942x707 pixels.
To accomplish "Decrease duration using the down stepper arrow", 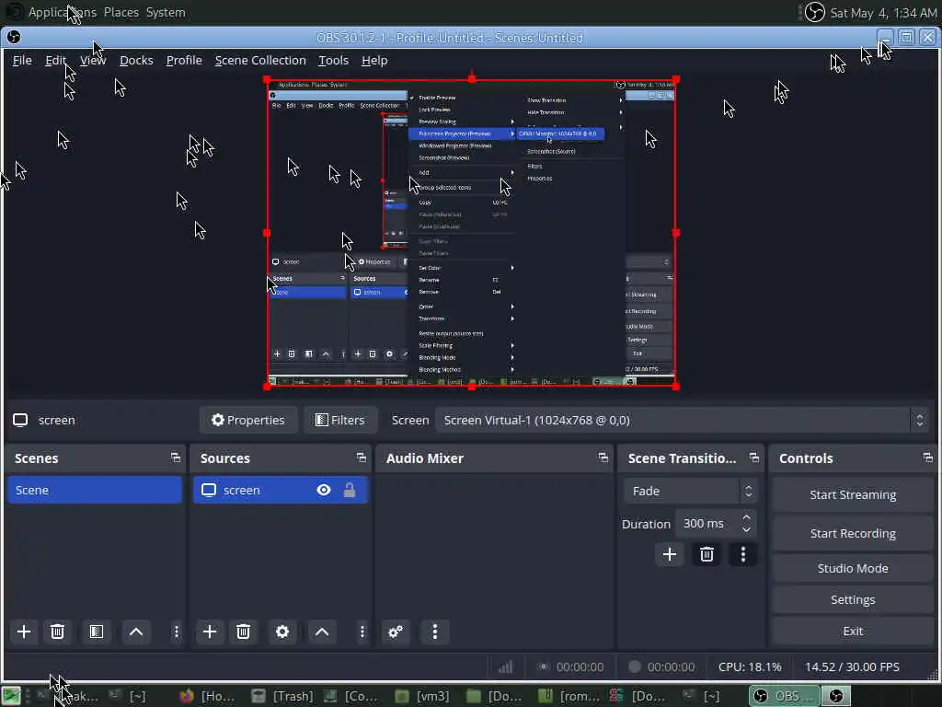I will (x=746, y=529).
